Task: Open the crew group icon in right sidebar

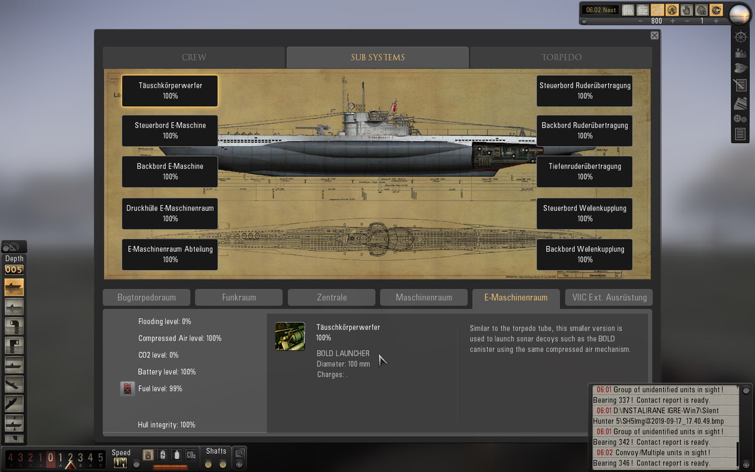Action: (x=740, y=53)
